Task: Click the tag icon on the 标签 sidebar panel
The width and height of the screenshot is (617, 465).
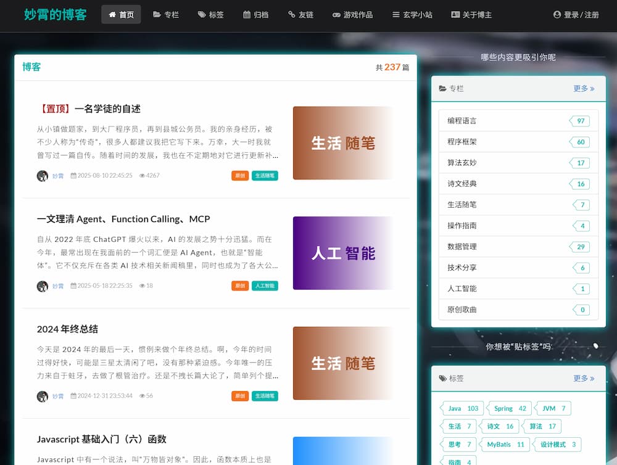Action: (x=442, y=378)
